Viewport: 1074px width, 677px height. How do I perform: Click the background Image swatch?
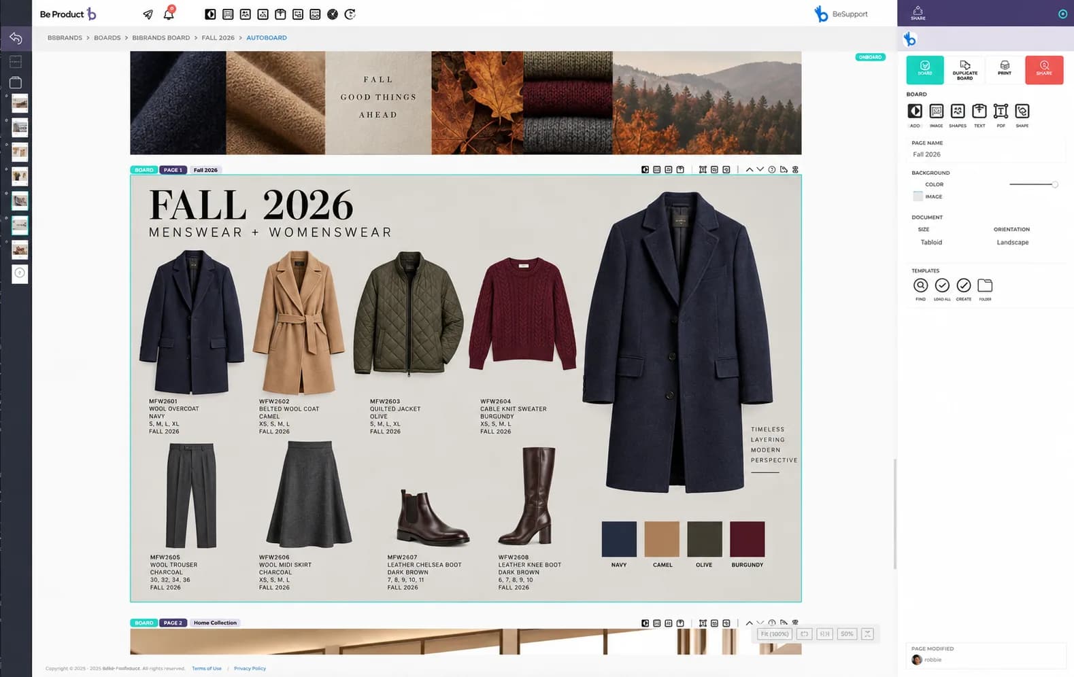tap(918, 196)
